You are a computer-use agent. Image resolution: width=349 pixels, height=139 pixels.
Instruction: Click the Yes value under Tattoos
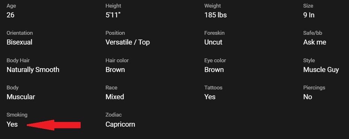[x=210, y=97]
